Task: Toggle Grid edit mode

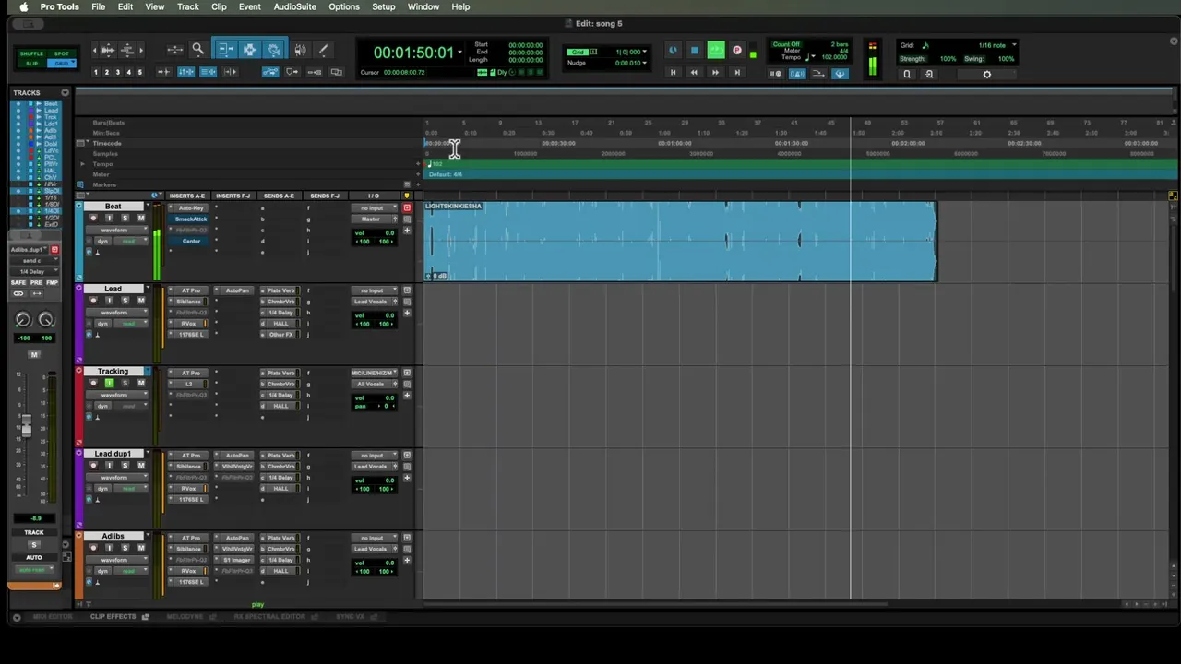Action: [61, 63]
